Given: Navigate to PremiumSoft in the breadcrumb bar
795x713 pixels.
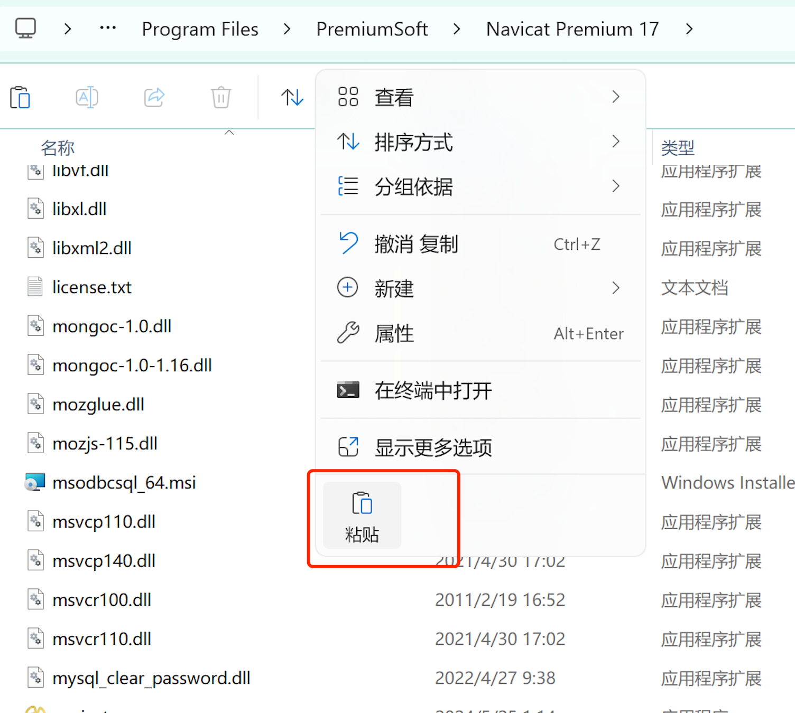Looking at the screenshot, I should [372, 29].
